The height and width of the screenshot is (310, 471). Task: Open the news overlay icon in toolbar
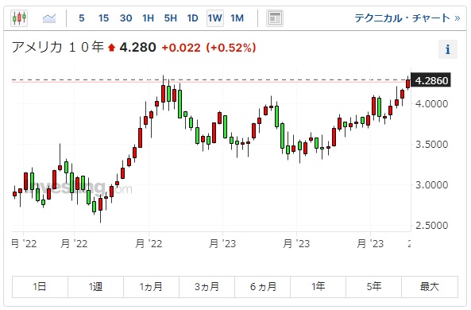[275, 18]
